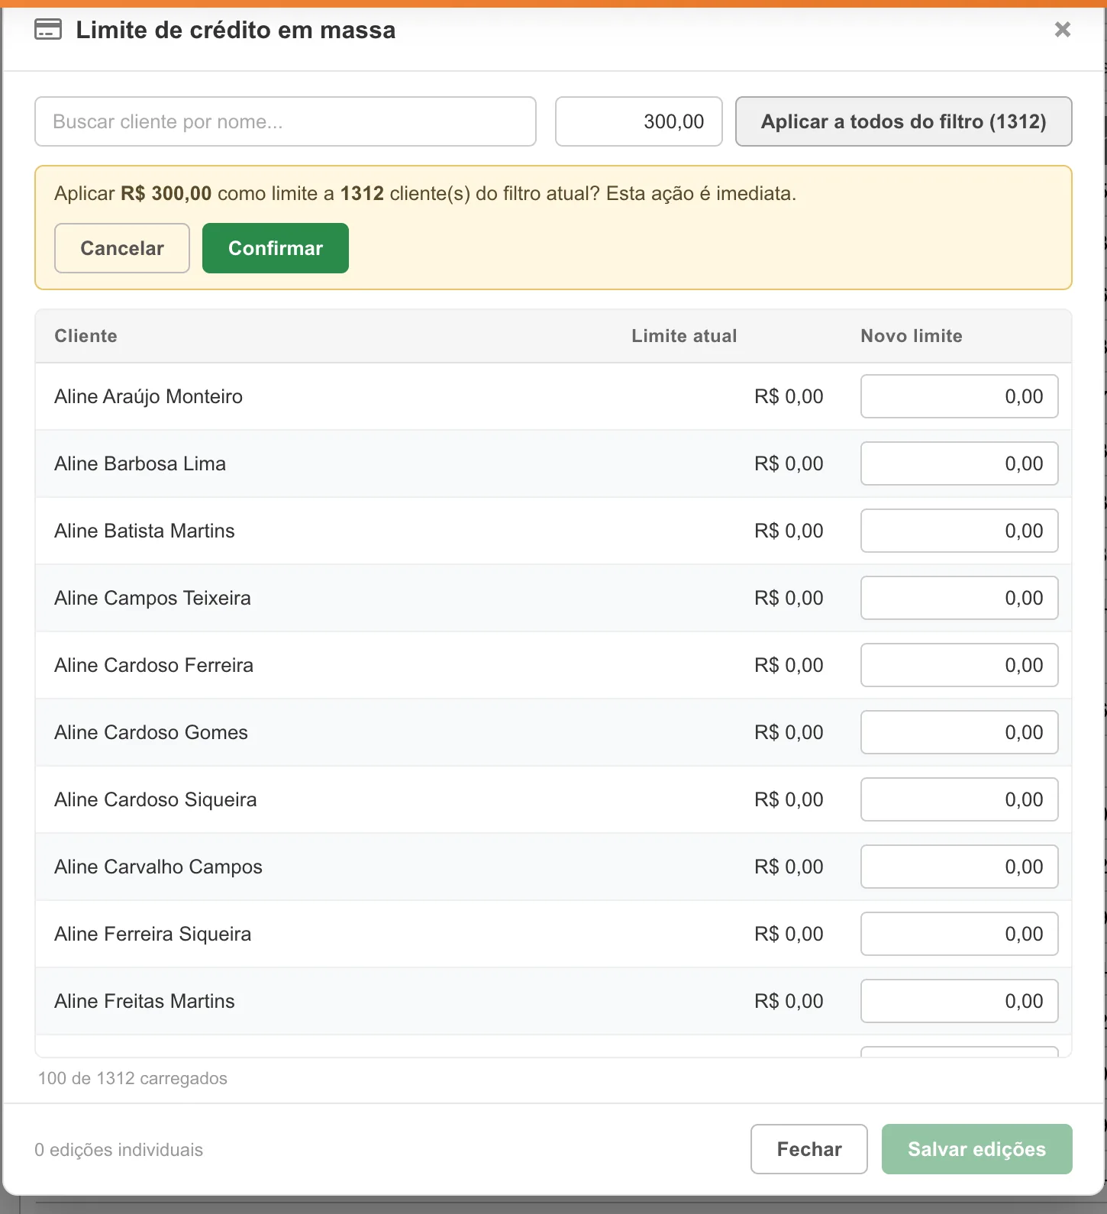Click the Salvar edições button
The width and height of the screenshot is (1107, 1214).
pyautogui.click(x=977, y=1149)
